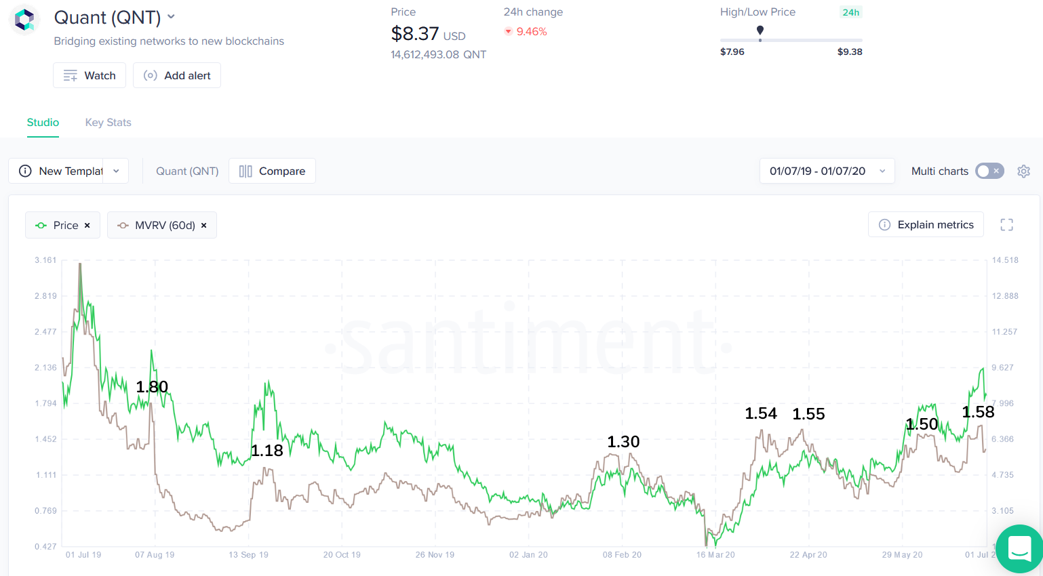Click the Explain metrics info icon
1043x576 pixels.
pyautogui.click(x=885, y=225)
